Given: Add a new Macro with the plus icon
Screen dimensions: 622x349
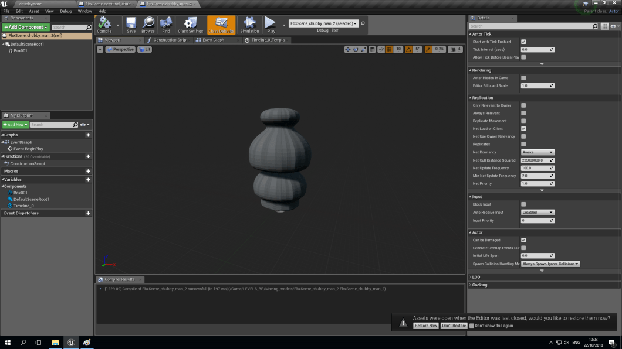Looking at the screenshot, I should [88, 172].
